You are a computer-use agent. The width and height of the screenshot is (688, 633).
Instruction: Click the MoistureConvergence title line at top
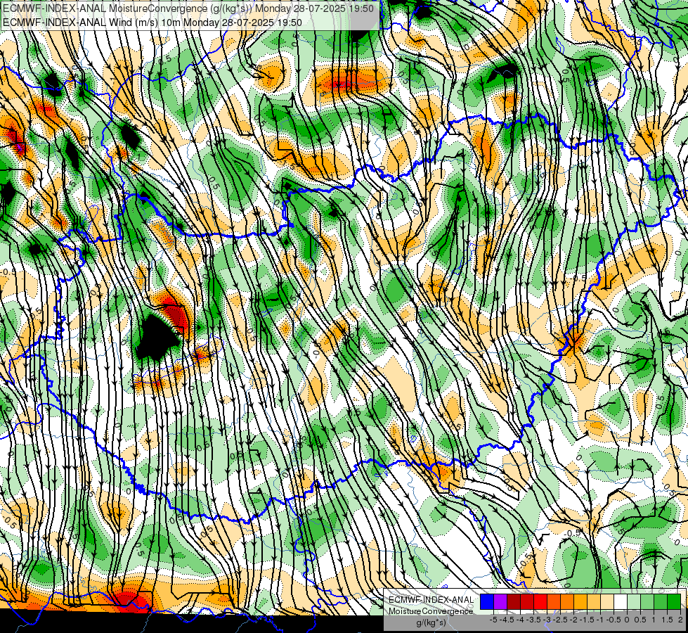coord(188,8)
